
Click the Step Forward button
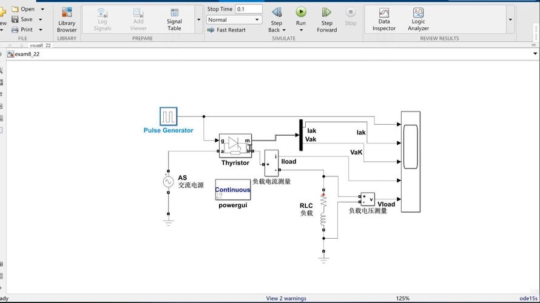tap(326, 13)
